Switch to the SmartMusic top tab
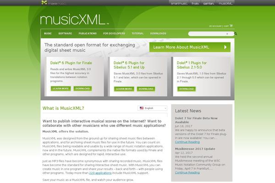 [x=179, y=3]
